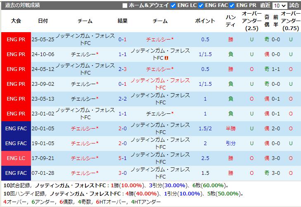This screenshot has width=301, height=207.
Task: Uncheck the ENG FAC filter
Action: 201,5
